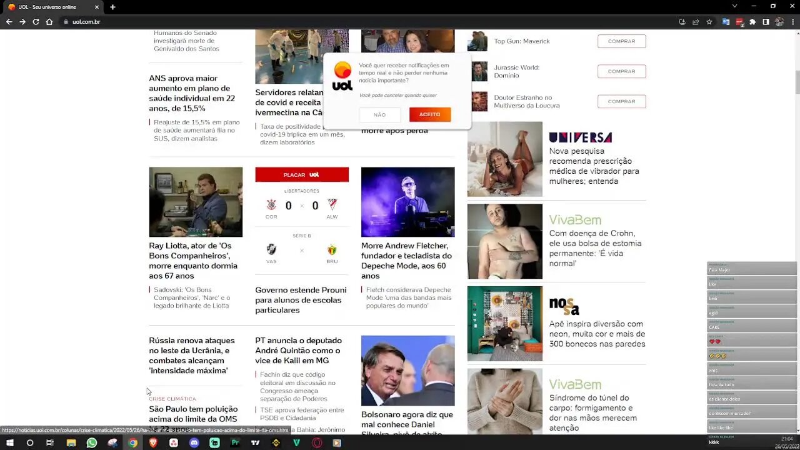Image resolution: width=800 pixels, height=450 pixels.
Task: Open Universa vibrador pesquisa article
Action: click(x=594, y=166)
